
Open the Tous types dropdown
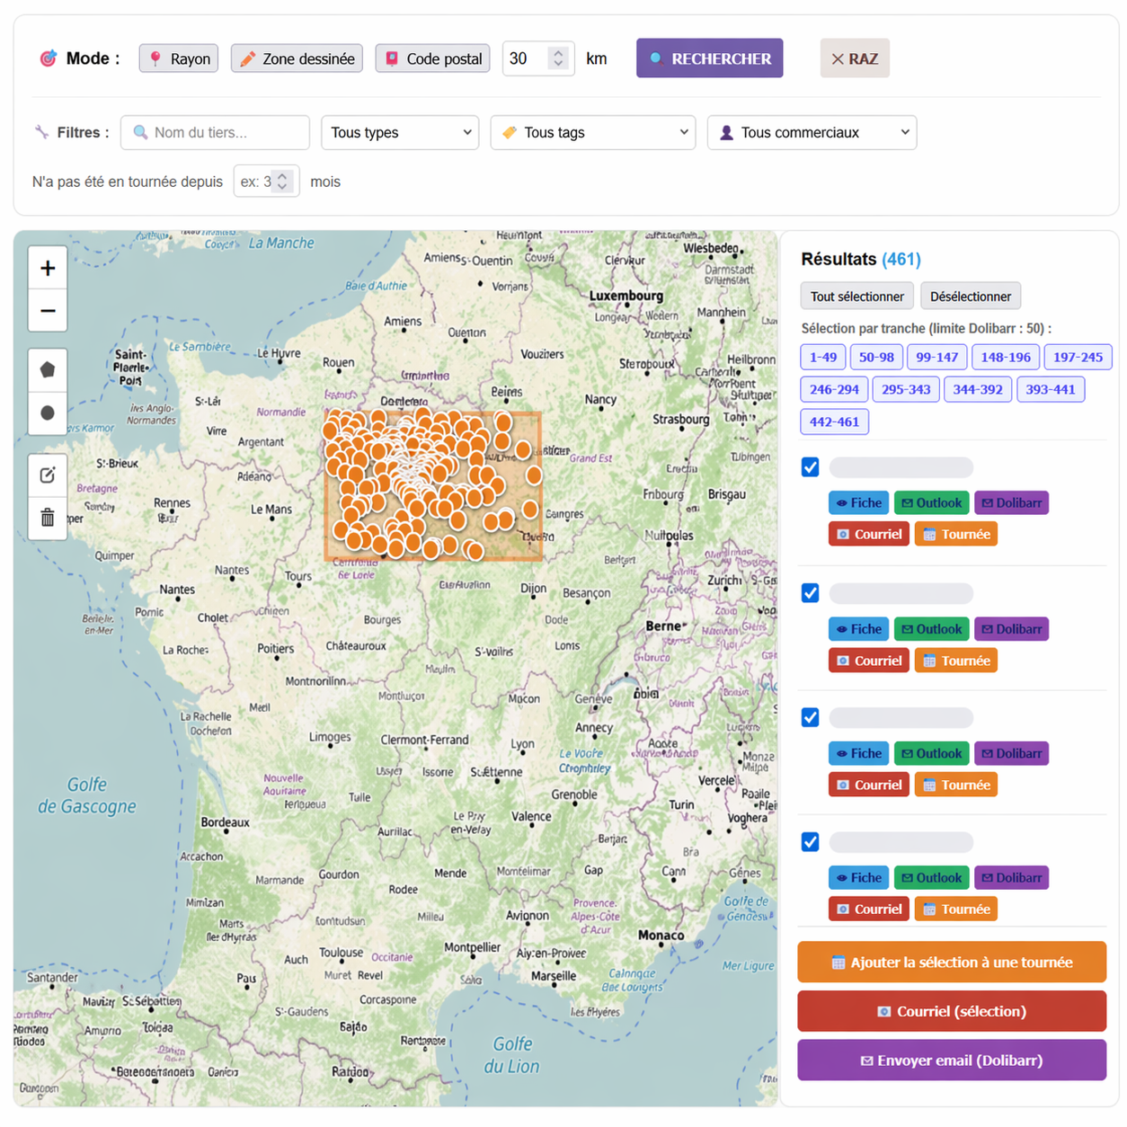click(400, 133)
